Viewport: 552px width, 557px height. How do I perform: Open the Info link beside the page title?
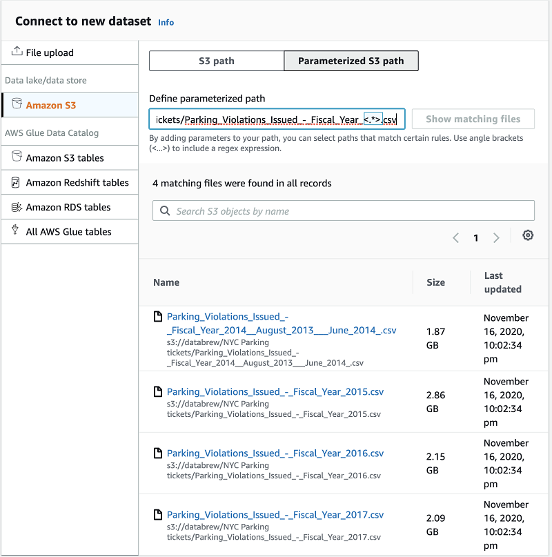pyautogui.click(x=166, y=22)
